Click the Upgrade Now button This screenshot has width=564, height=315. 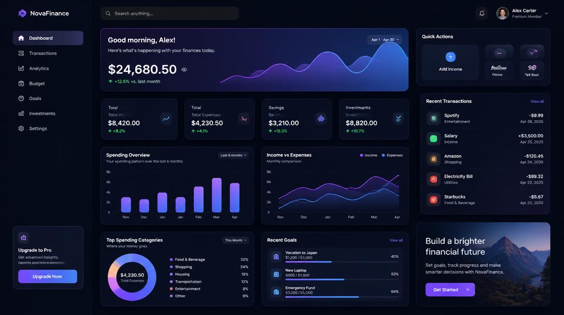pyautogui.click(x=48, y=277)
